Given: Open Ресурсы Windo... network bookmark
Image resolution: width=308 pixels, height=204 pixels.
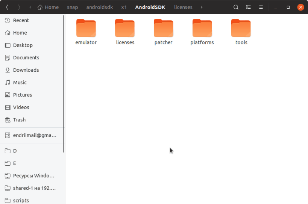Looking at the screenshot, I should click(32, 176).
